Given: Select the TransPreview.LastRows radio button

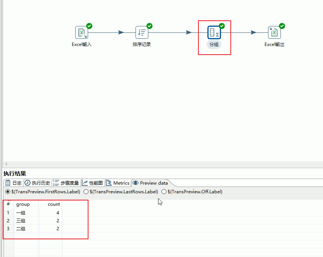Looking at the screenshot, I should pyautogui.click(x=86, y=191).
